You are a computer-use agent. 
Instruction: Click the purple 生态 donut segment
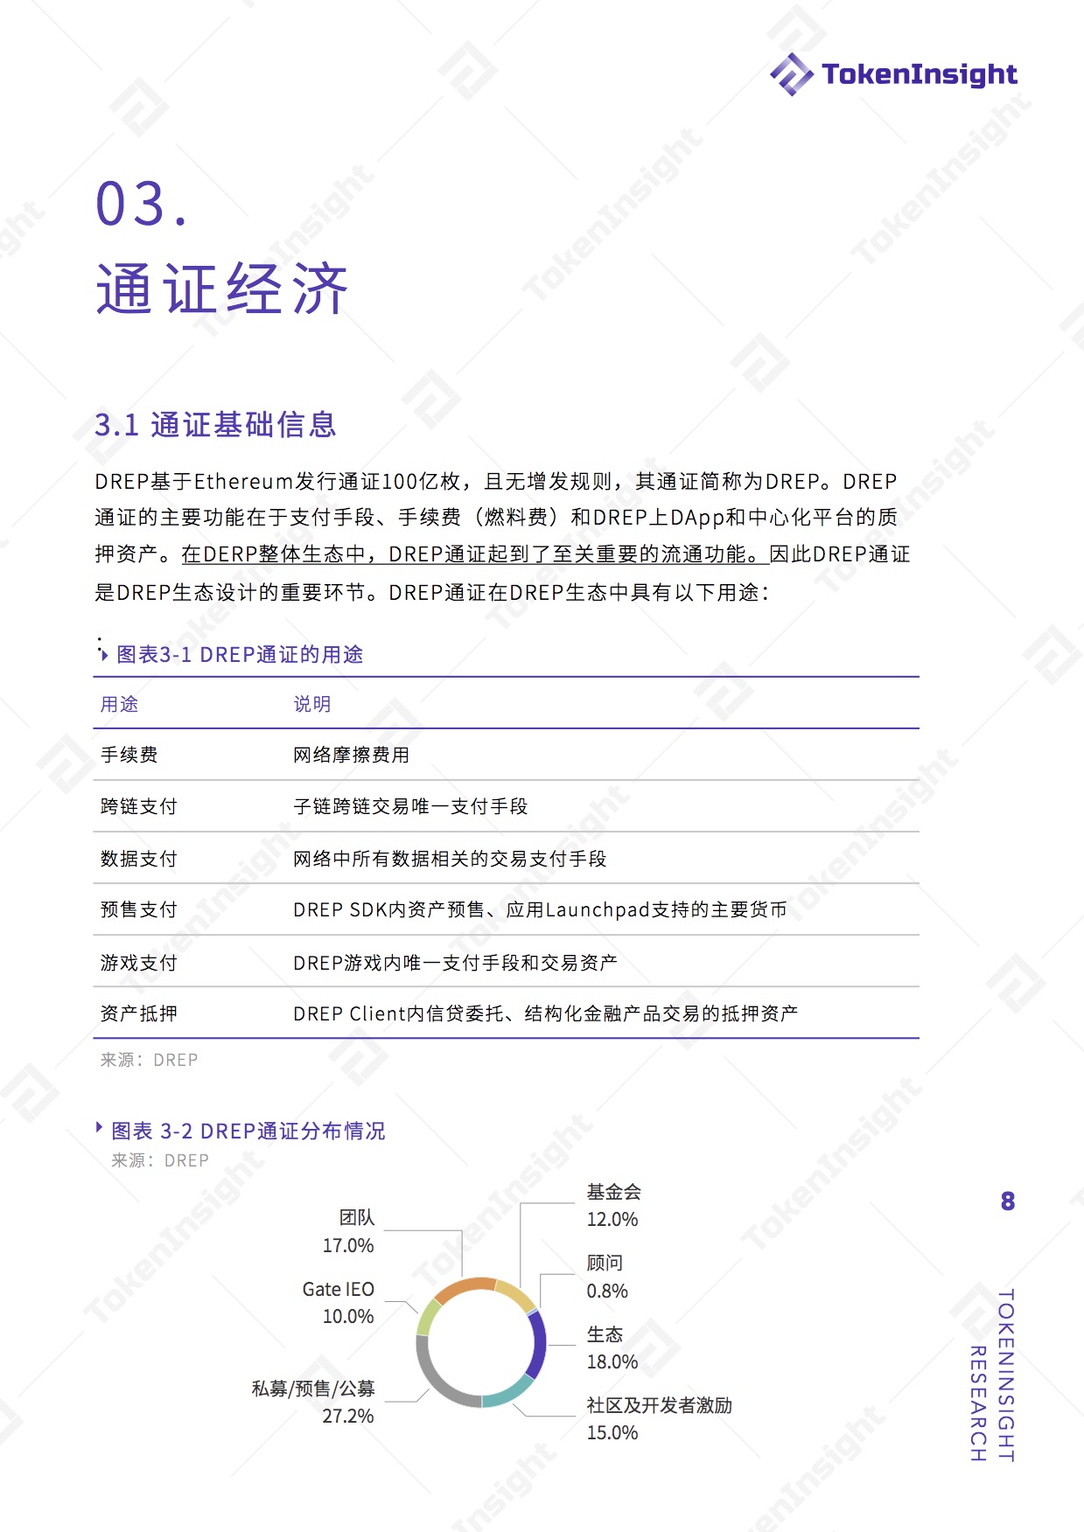(538, 1344)
